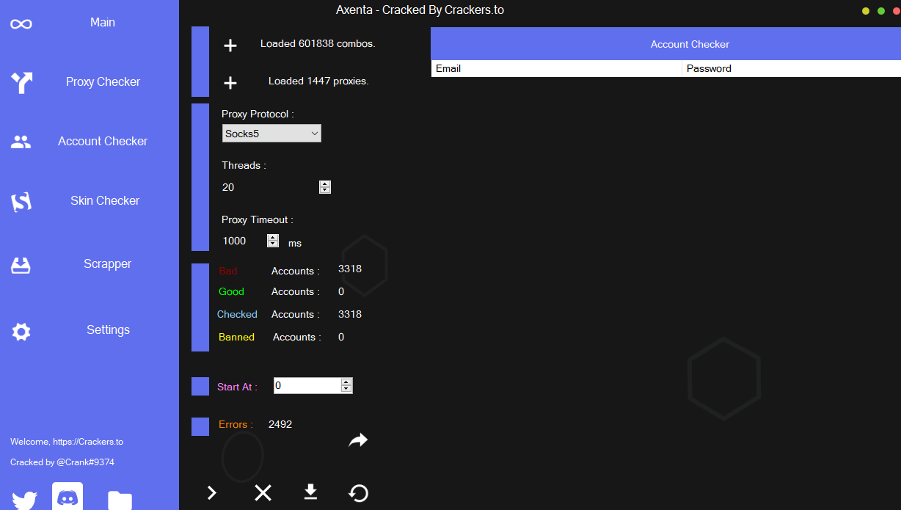Expand the Proxy Protocol Socks5 dropdown
Screen dimensions: 901x510
pos(271,134)
